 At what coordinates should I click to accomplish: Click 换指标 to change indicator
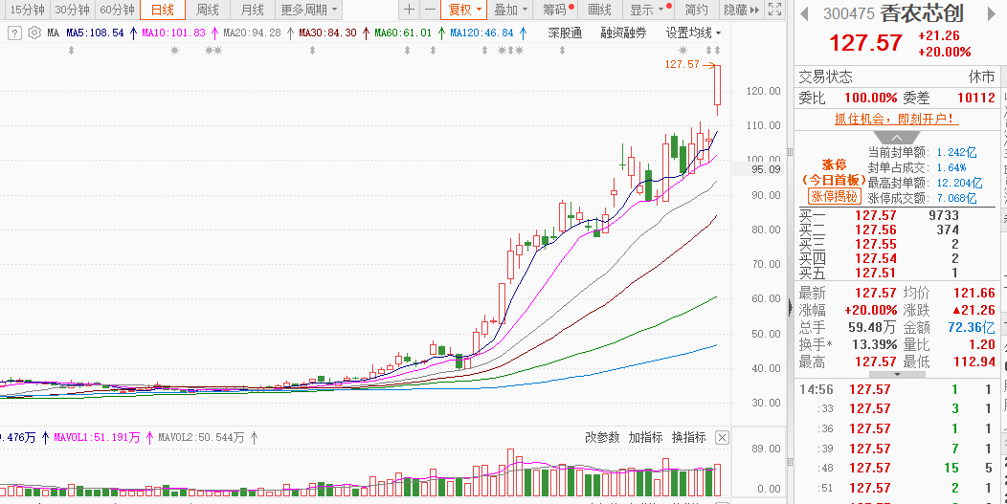point(688,437)
